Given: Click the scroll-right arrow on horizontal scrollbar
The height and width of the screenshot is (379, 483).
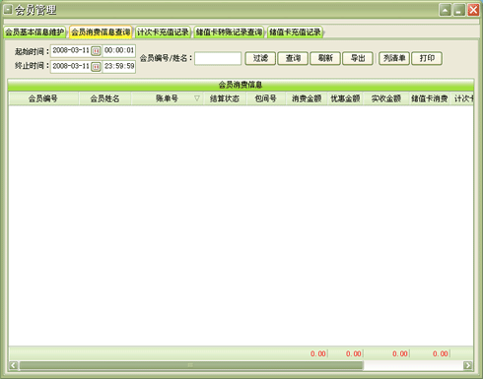Looking at the screenshot, I should 467,365.
